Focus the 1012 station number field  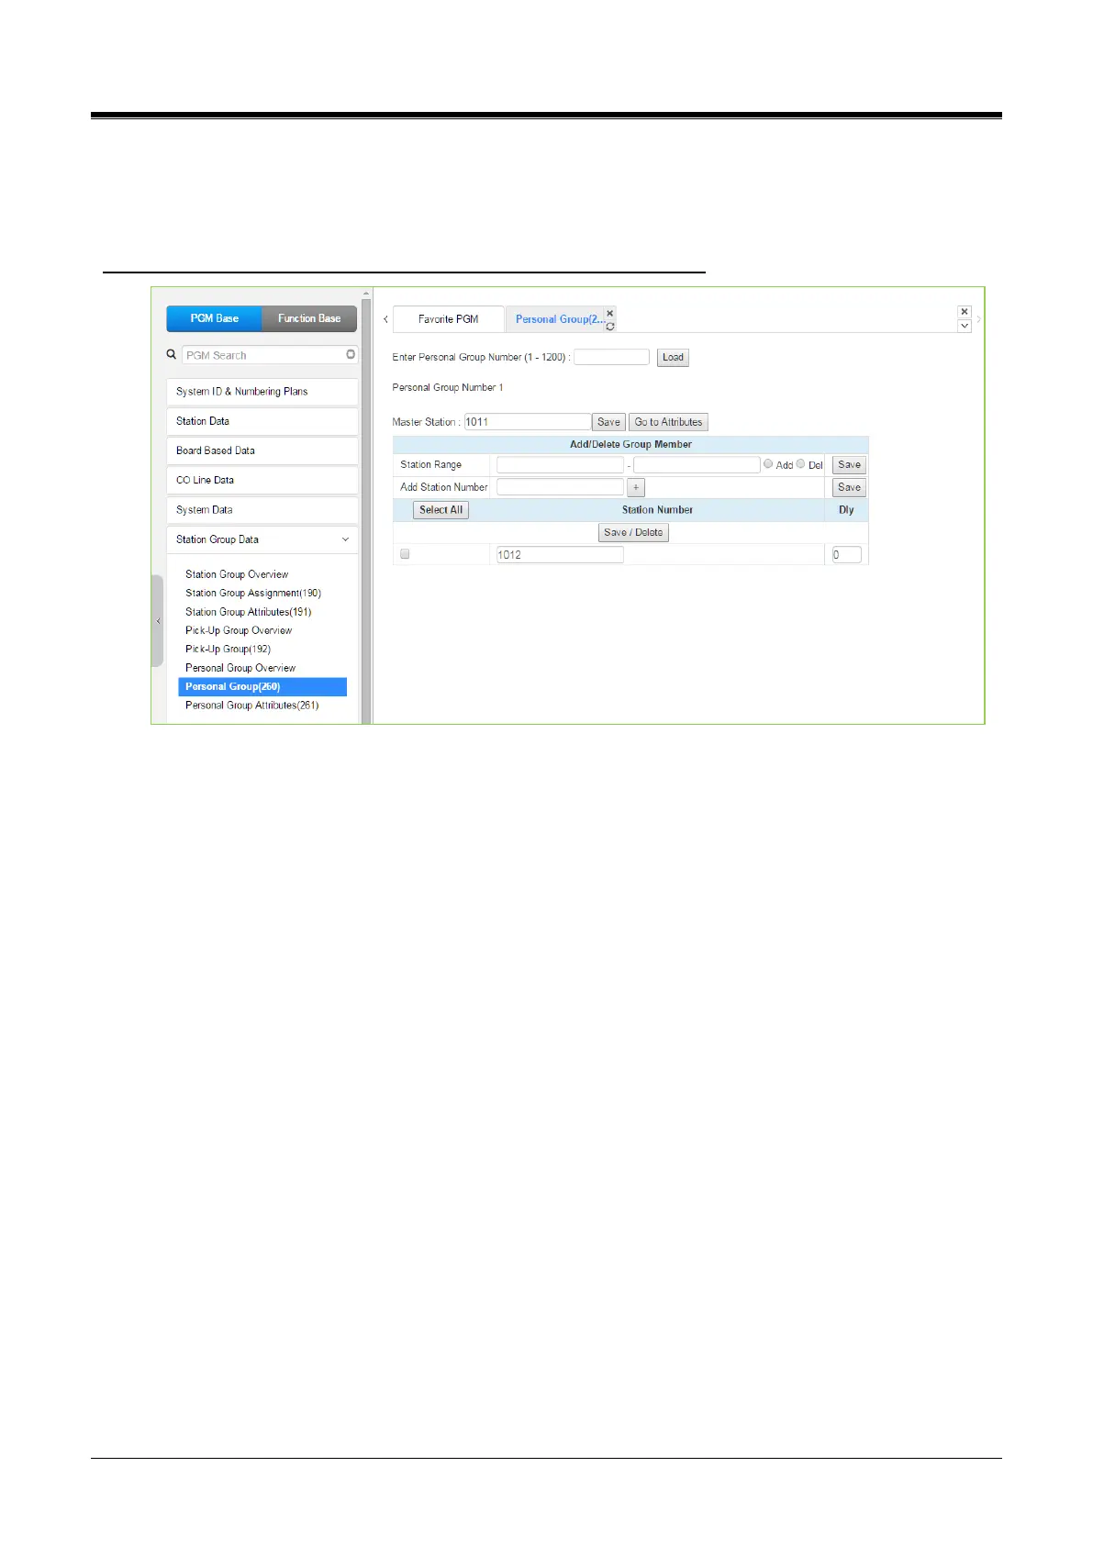coord(560,554)
